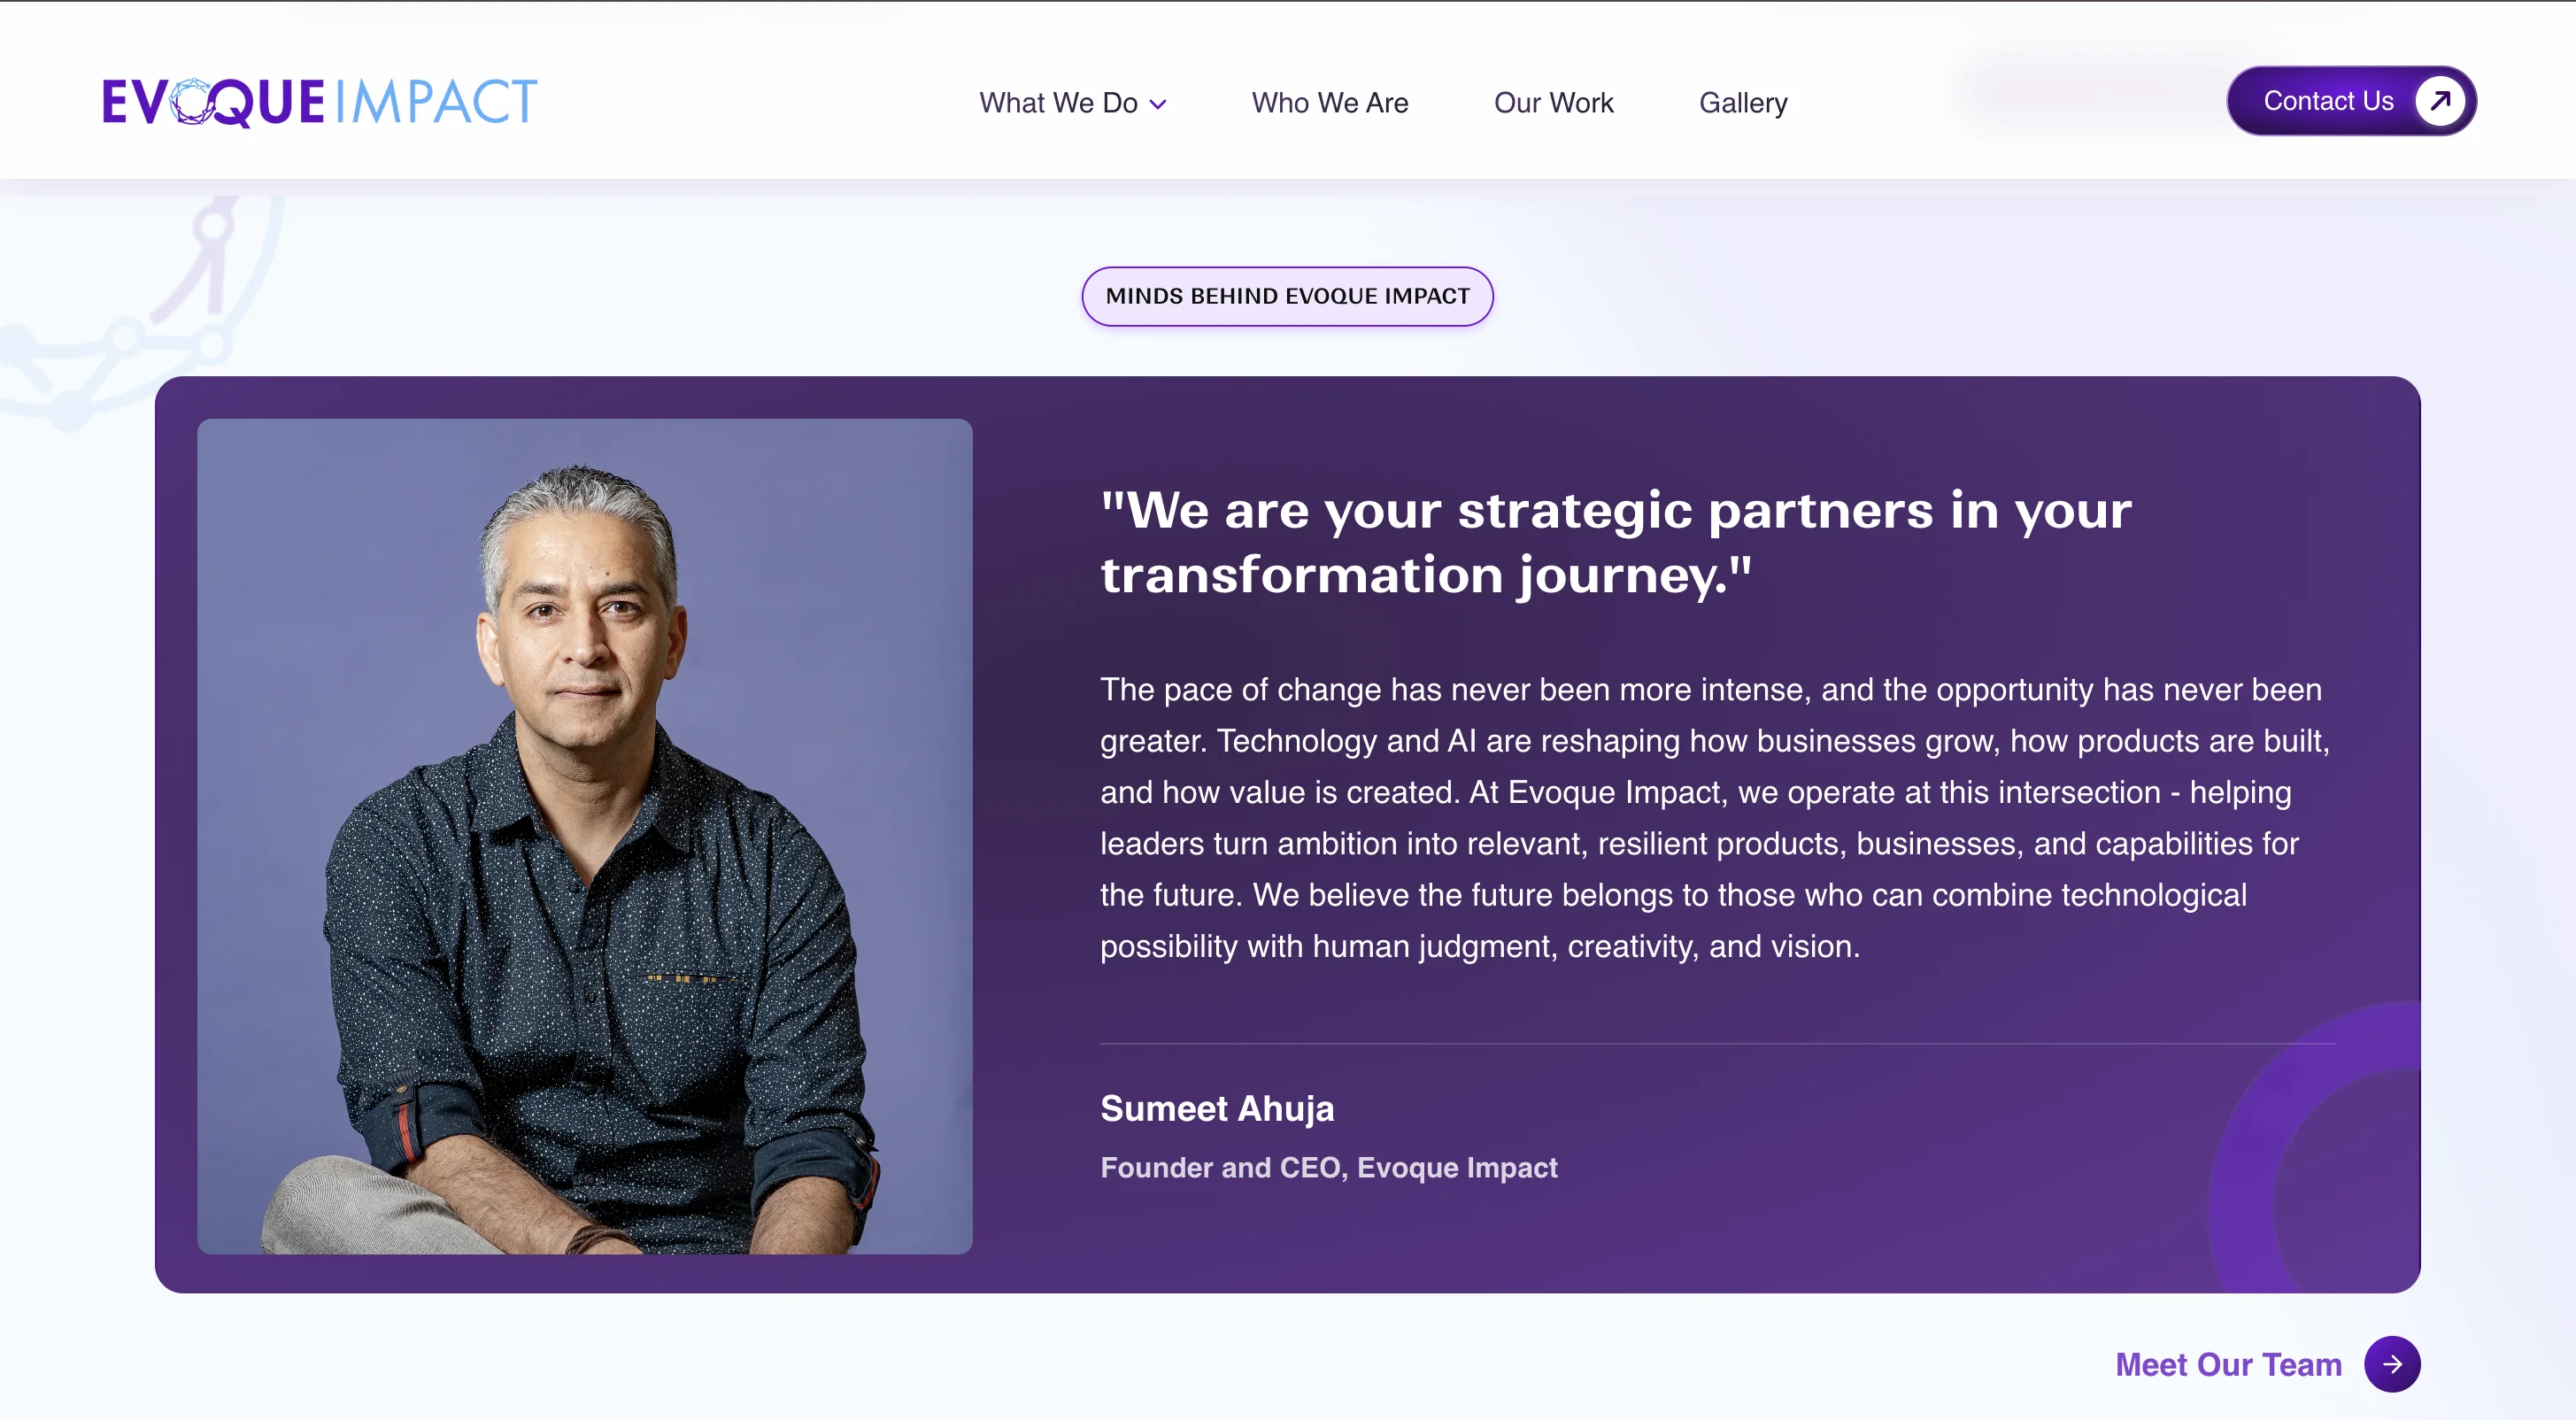Click the Contact Us button

coord(2351,101)
